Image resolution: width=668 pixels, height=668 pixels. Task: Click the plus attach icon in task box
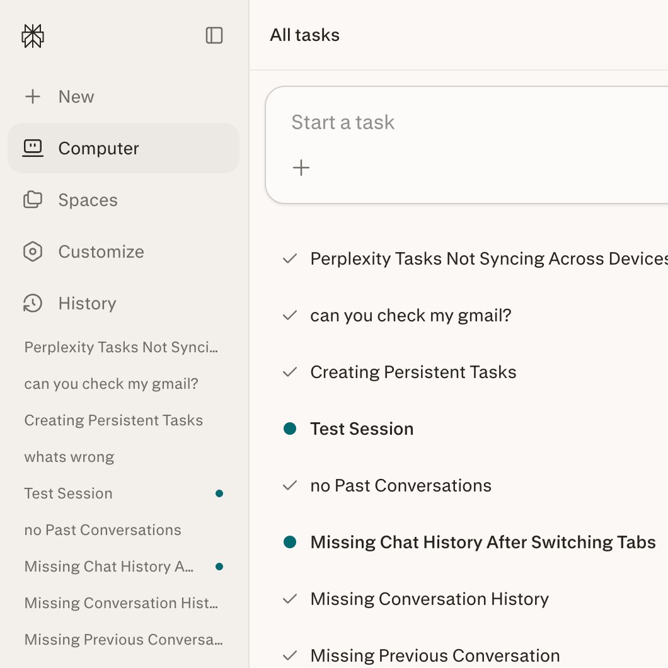pyautogui.click(x=301, y=168)
